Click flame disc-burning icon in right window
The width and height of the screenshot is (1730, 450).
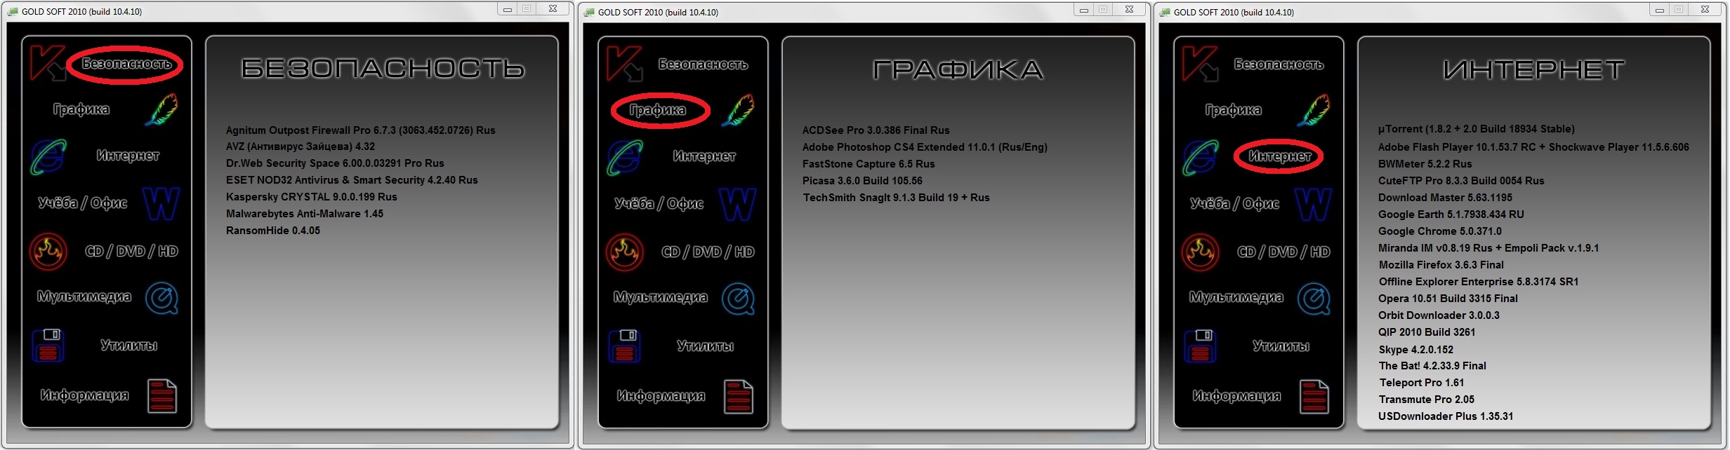tap(1201, 252)
